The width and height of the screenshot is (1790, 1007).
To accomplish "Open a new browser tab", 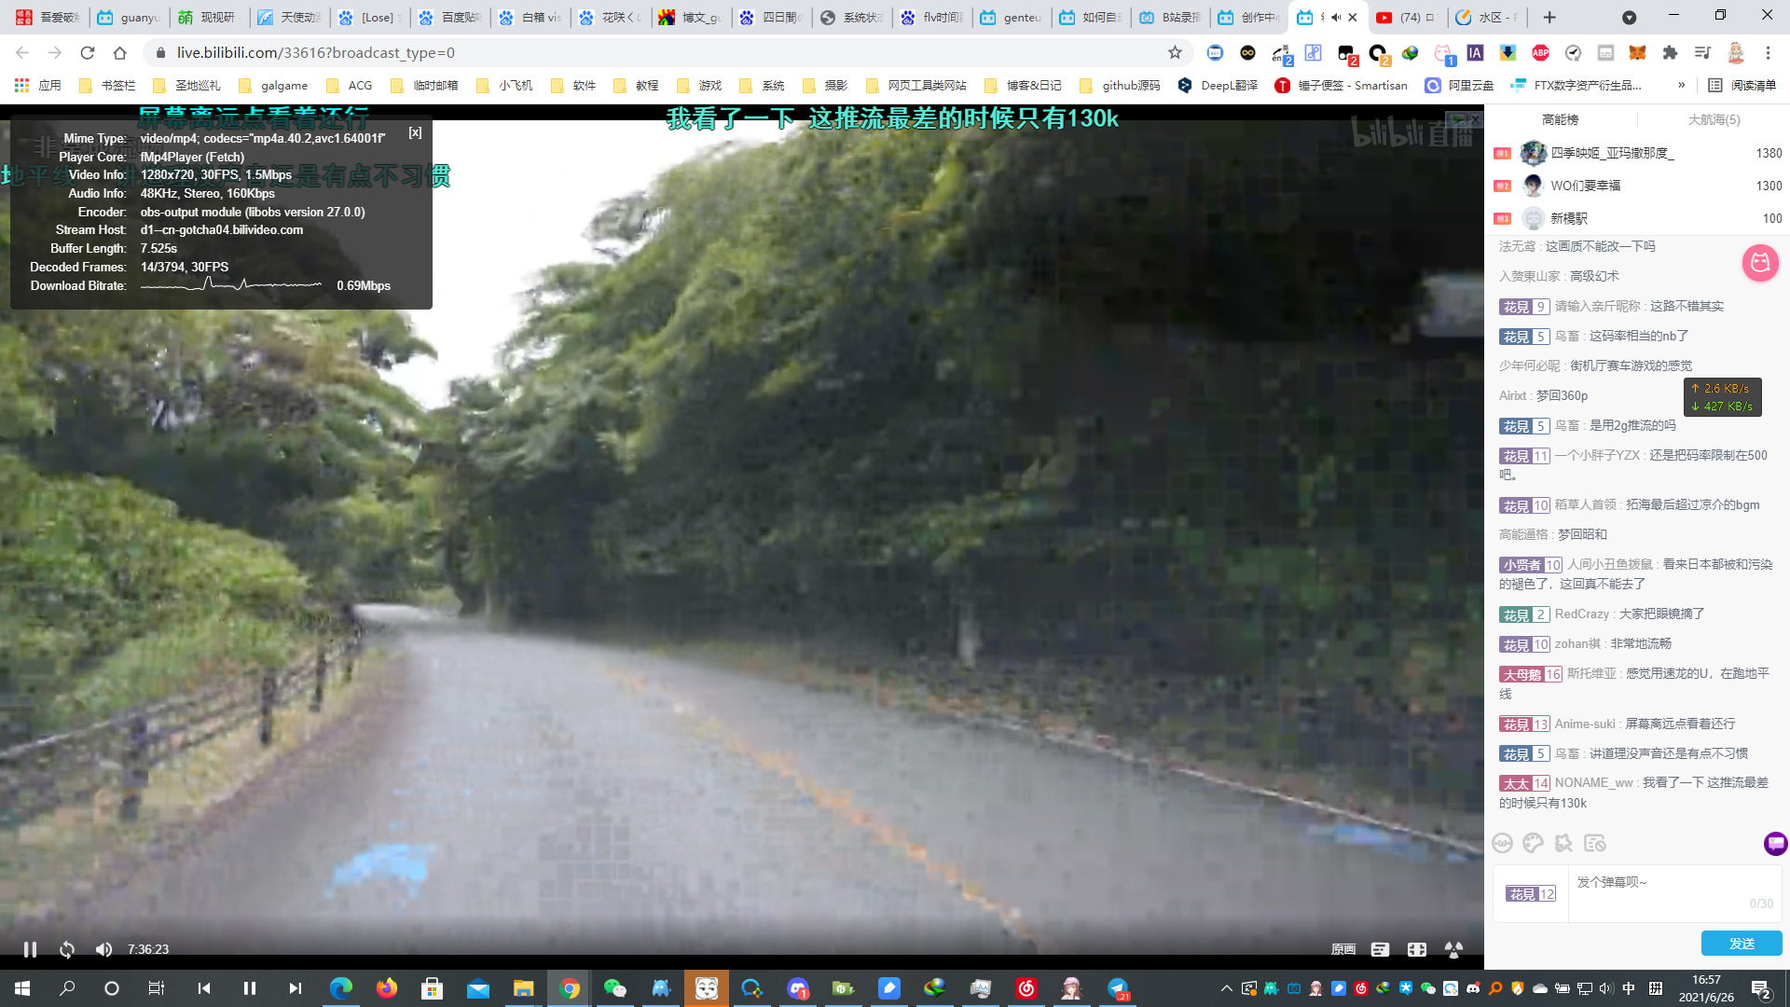I will (1549, 17).
